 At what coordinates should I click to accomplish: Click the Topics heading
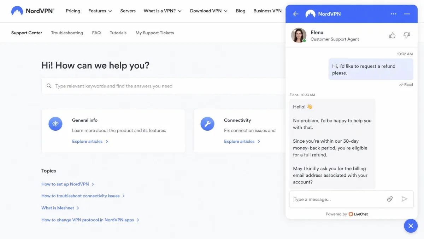point(49,171)
